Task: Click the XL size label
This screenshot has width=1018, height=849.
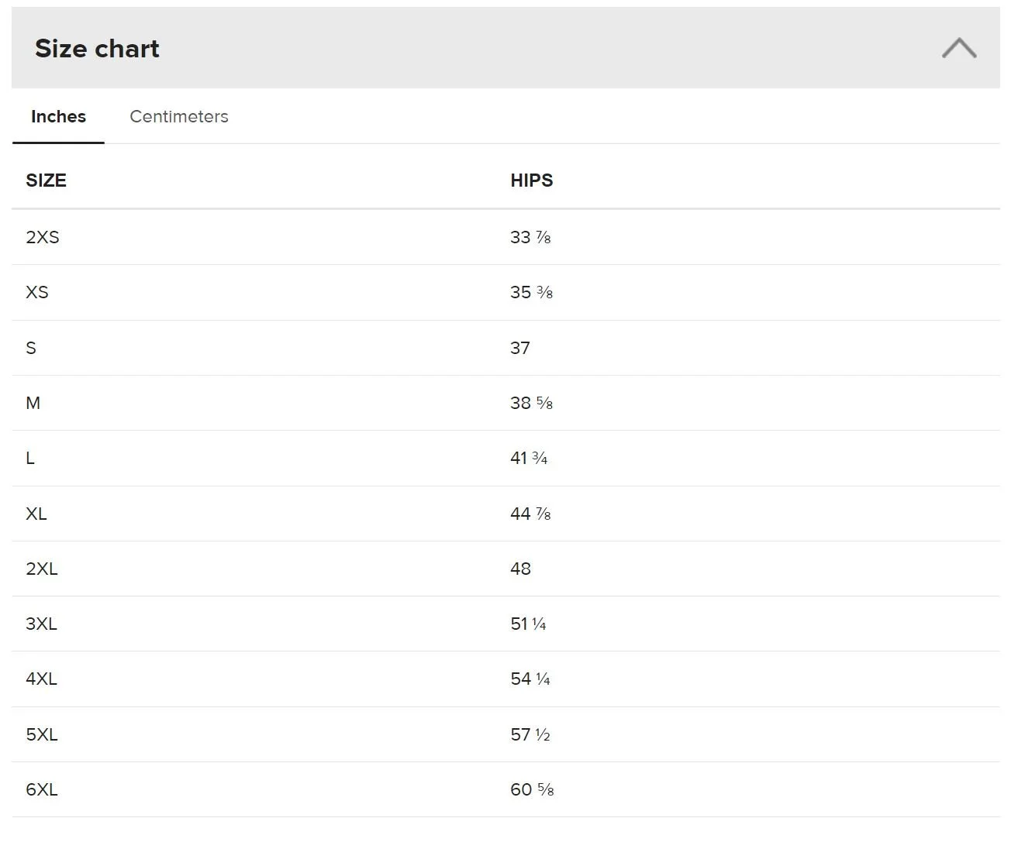Action: (36, 514)
